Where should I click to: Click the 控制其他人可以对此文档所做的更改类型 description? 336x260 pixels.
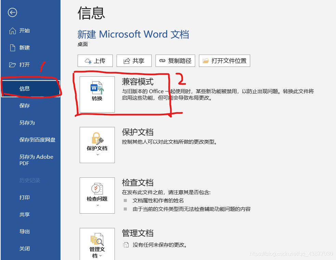click(x=170, y=142)
